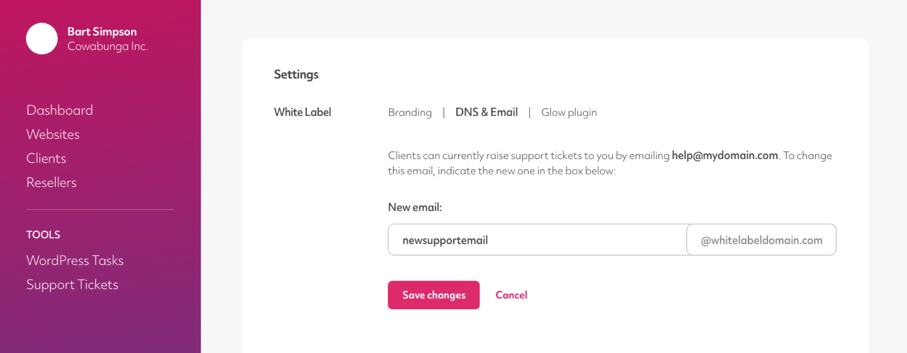Open the Dashboard page
Screen dimensions: 907x353
click(x=60, y=110)
